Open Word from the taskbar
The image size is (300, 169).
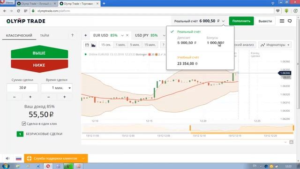click(x=38, y=166)
